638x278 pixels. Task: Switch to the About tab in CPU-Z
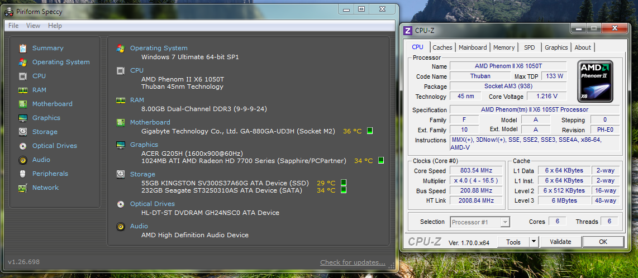pos(583,47)
